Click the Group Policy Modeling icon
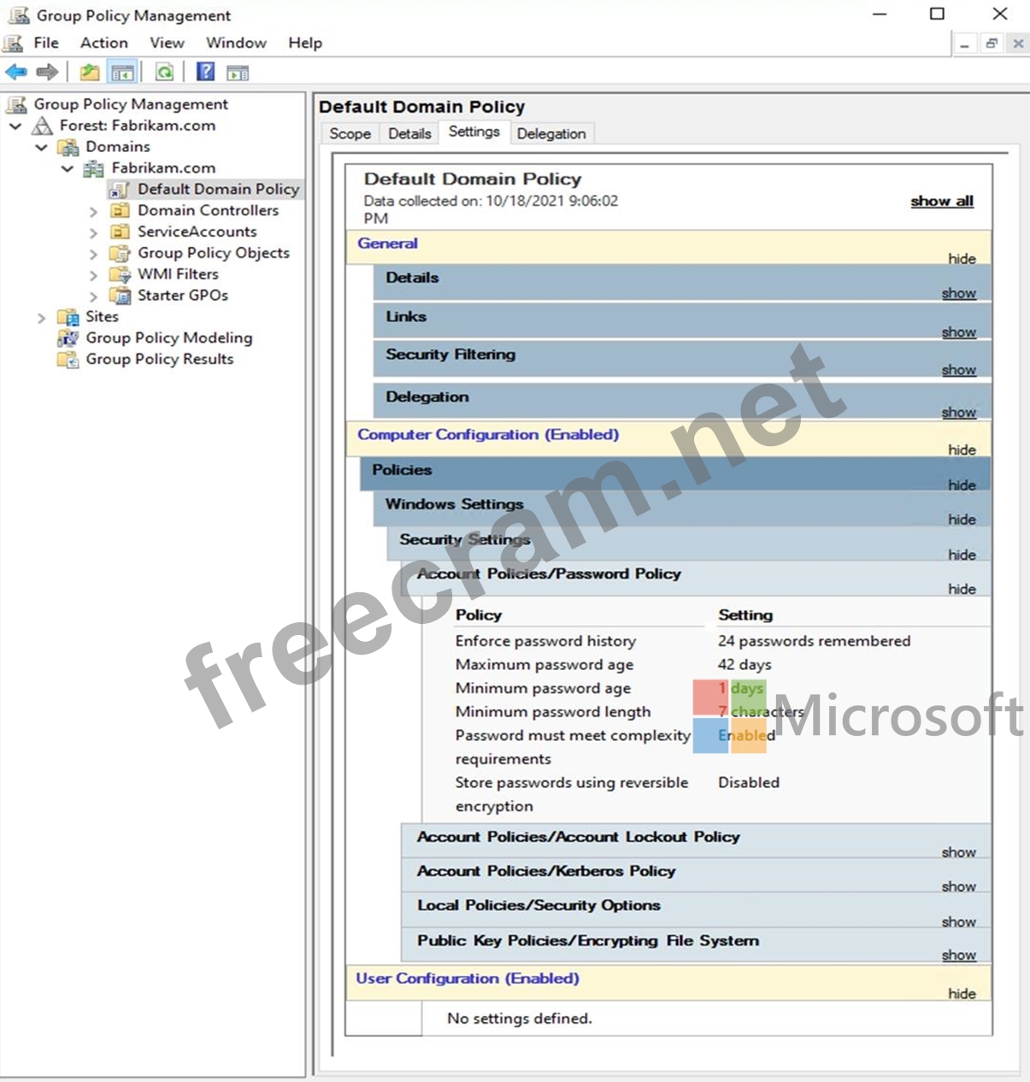Viewport: 1030px width, 1082px height. [x=68, y=338]
